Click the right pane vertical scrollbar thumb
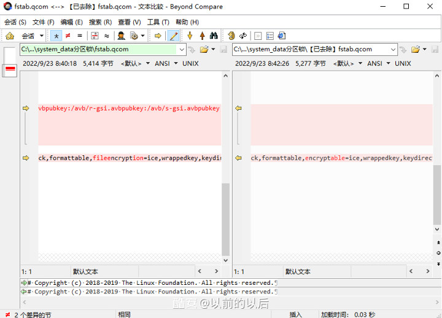 437,195
